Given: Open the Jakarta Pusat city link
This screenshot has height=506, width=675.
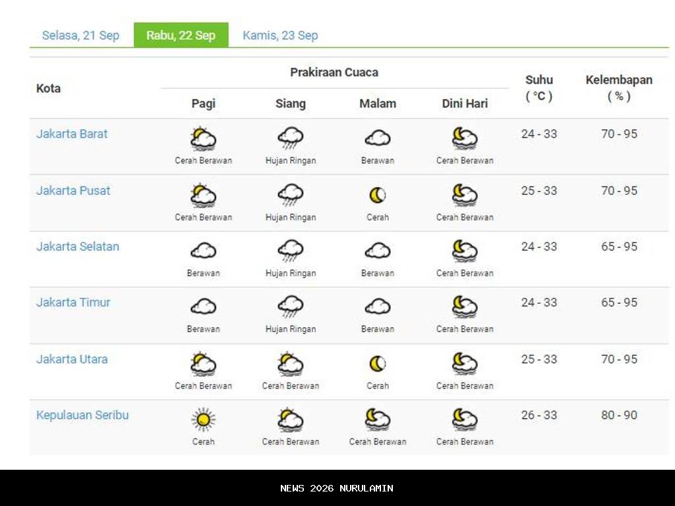Looking at the screenshot, I should click(x=73, y=190).
